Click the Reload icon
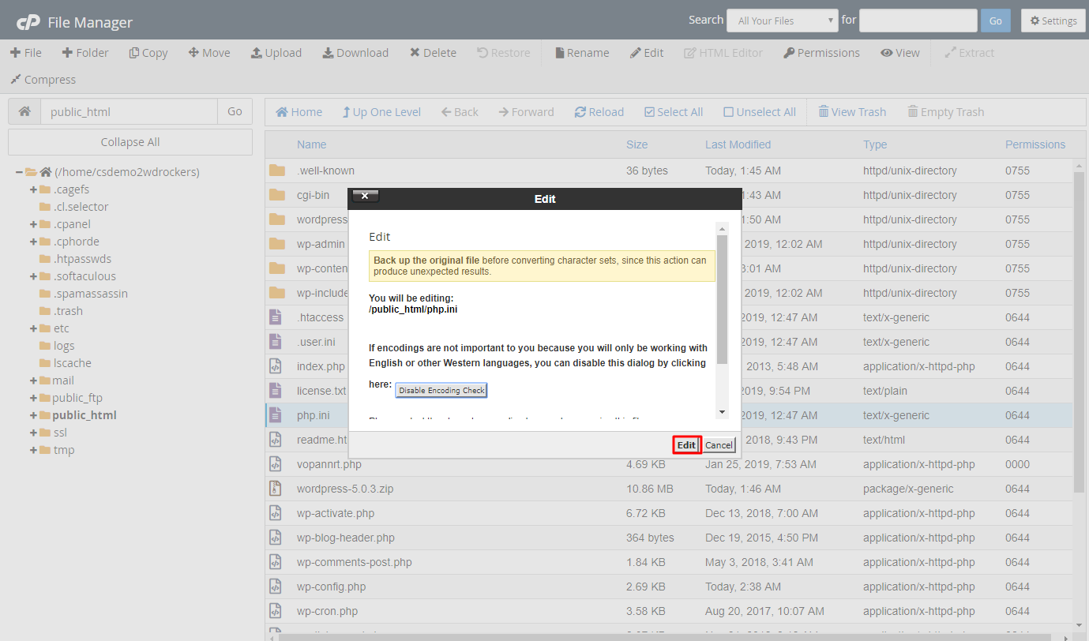1089x641 pixels. point(599,111)
